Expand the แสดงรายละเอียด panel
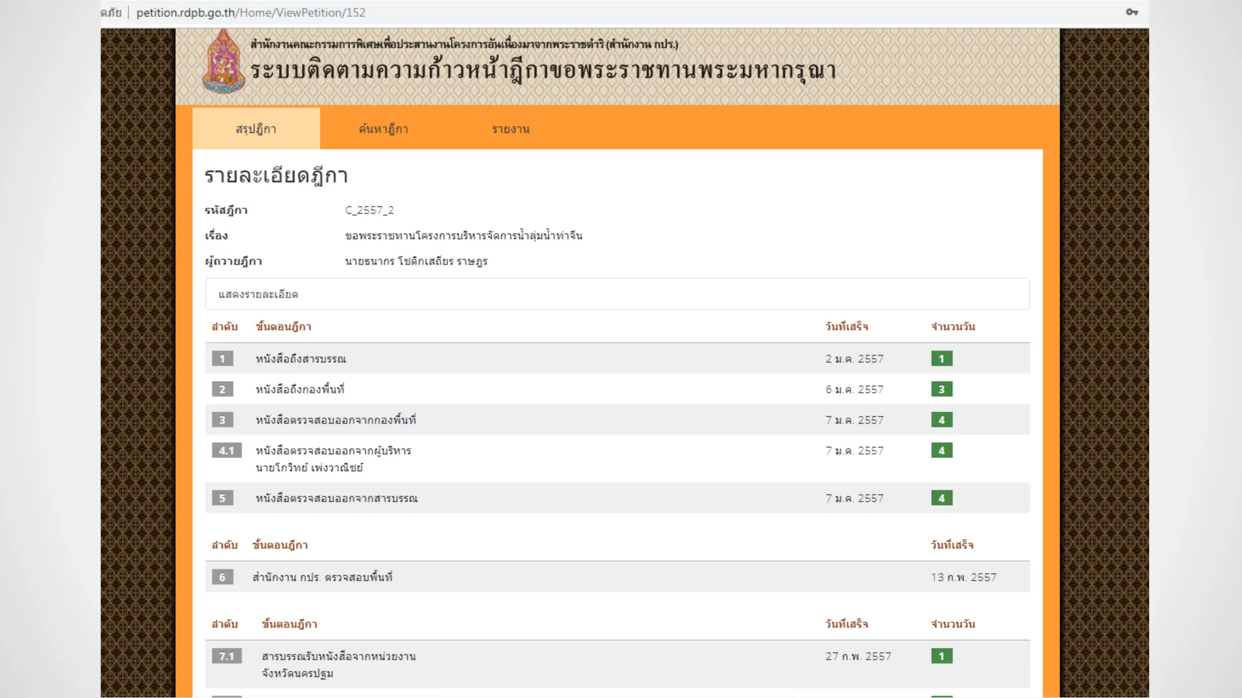The image size is (1242, 698). tap(258, 294)
